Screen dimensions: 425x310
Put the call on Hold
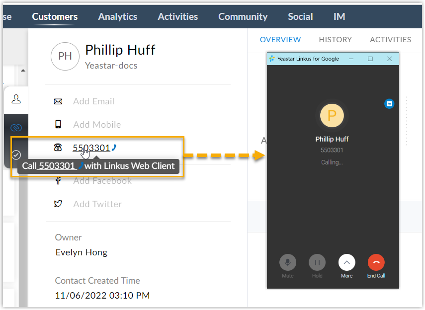[x=317, y=262]
